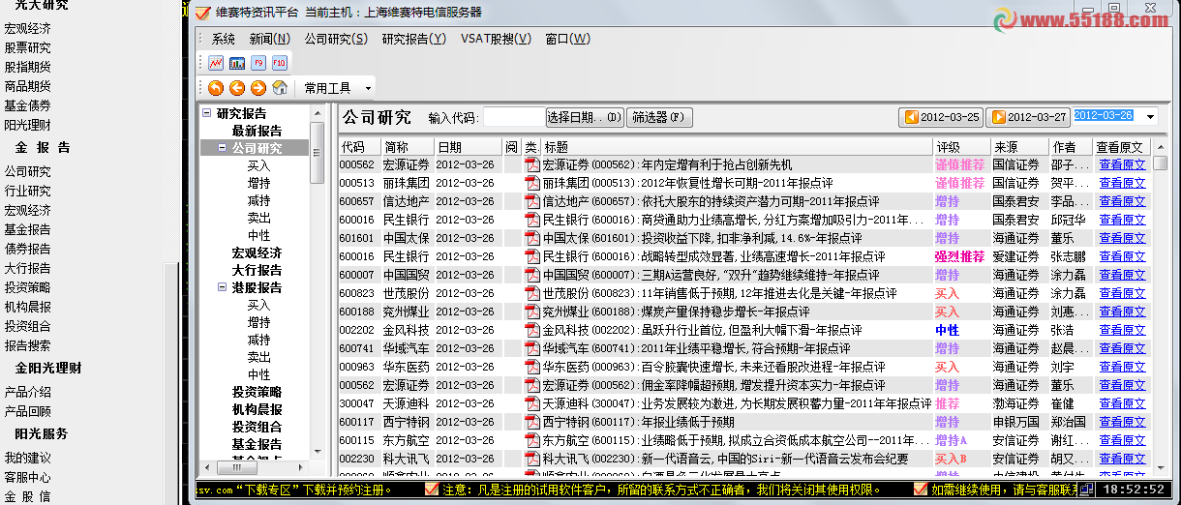Open the 新闻(N) menu
1181x505 pixels.
[x=270, y=39]
